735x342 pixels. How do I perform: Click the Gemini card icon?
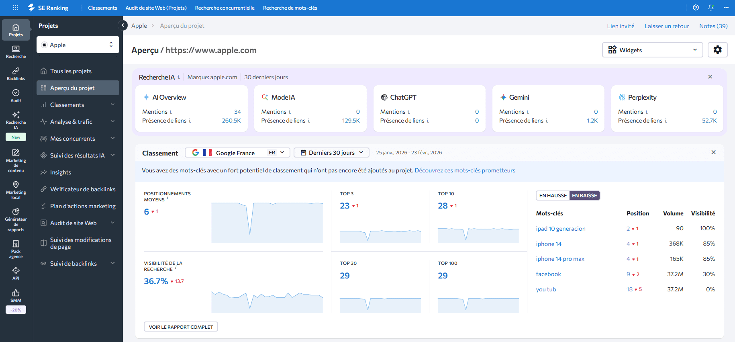[x=503, y=97]
